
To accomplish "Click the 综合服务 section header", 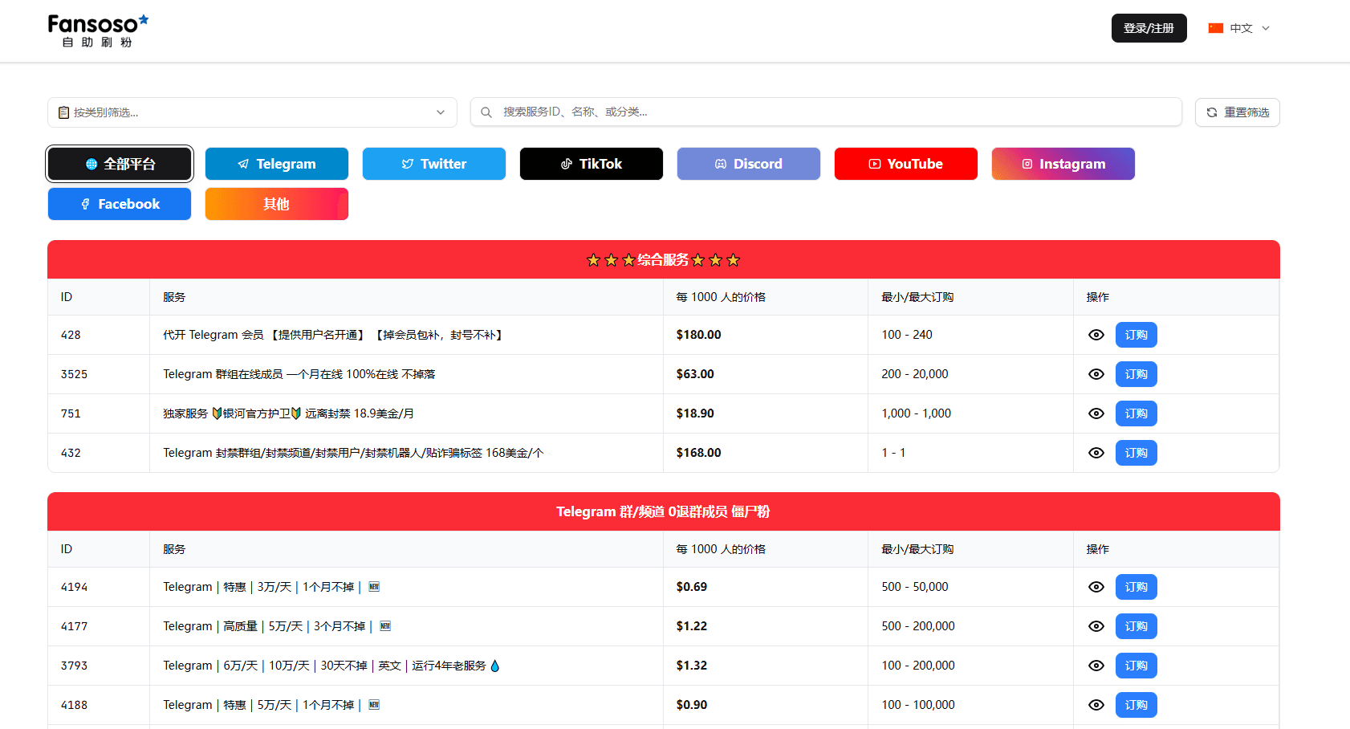I will 664,259.
